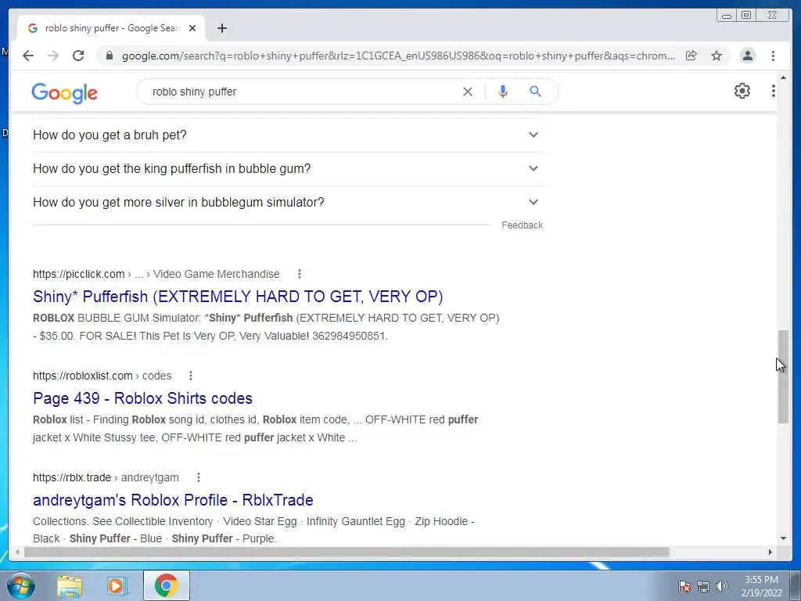Image resolution: width=801 pixels, height=601 pixels.
Task: Click the Chrome taskbar button
Action: click(x=166, y=585)
